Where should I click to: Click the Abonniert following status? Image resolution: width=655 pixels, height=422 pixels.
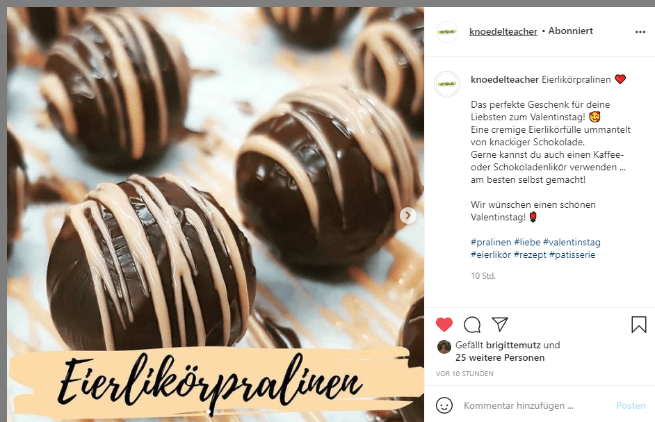[570, 31]
